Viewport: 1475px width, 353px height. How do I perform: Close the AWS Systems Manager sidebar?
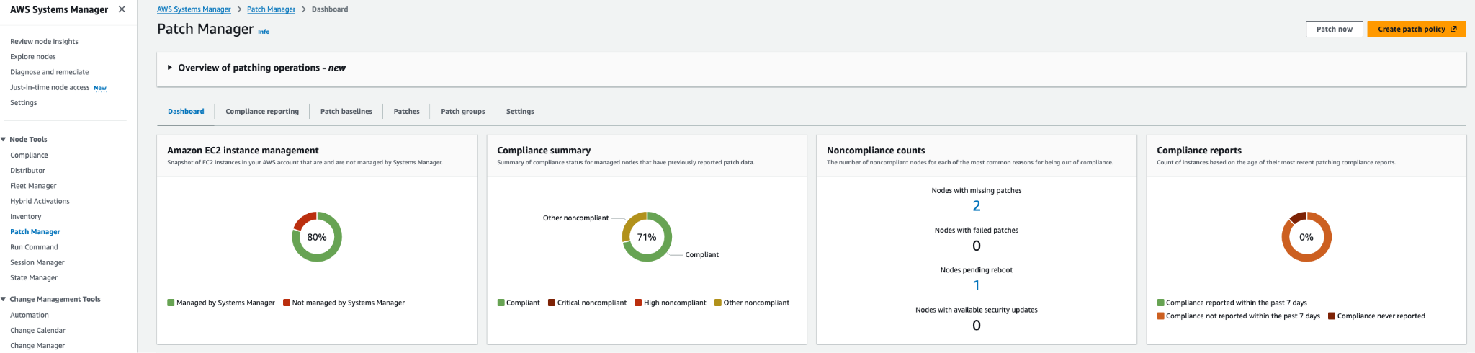[x=122, y=9]
